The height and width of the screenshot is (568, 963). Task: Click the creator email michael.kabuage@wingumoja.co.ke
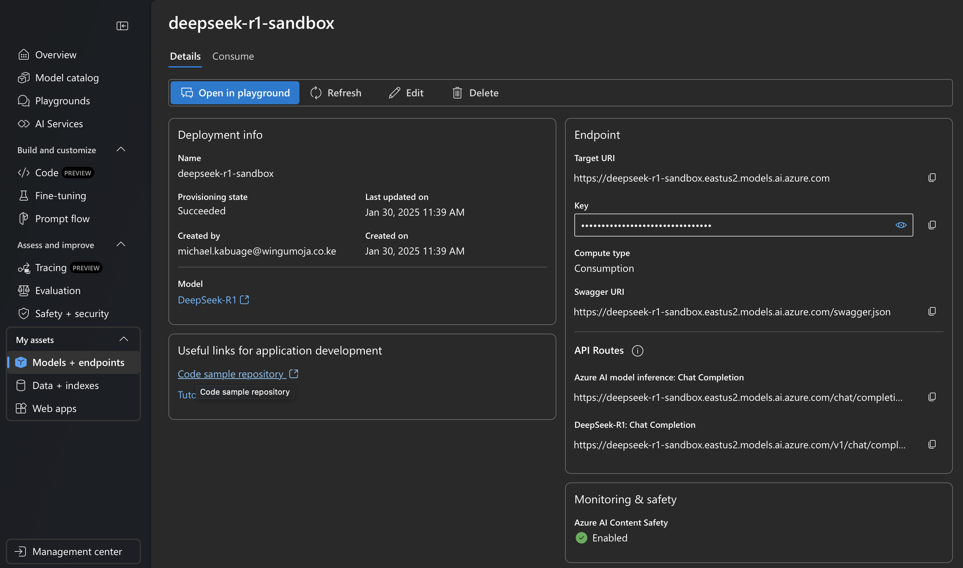257,251
